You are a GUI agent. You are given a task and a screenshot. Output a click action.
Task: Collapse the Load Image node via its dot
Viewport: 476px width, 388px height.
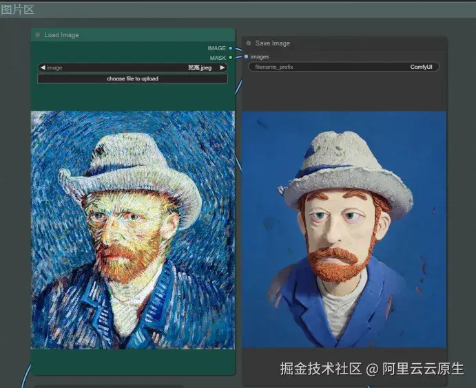(x=38, y=35)
